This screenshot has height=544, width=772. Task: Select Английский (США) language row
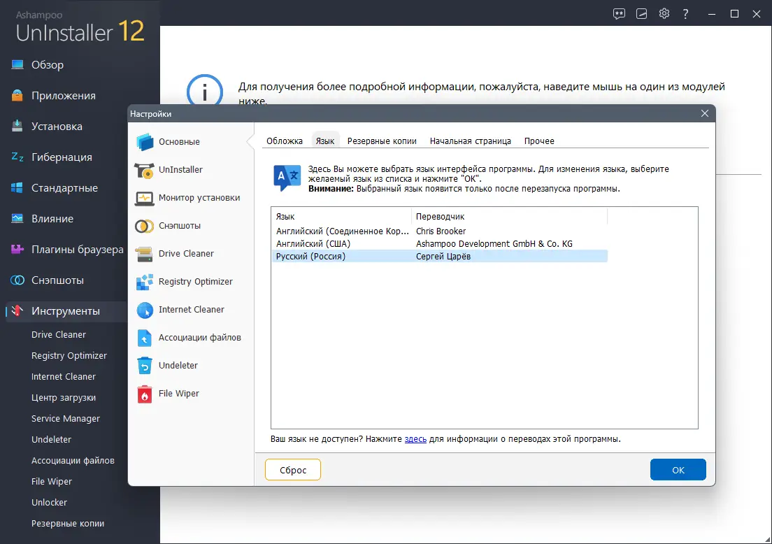(x=439, y=244)
